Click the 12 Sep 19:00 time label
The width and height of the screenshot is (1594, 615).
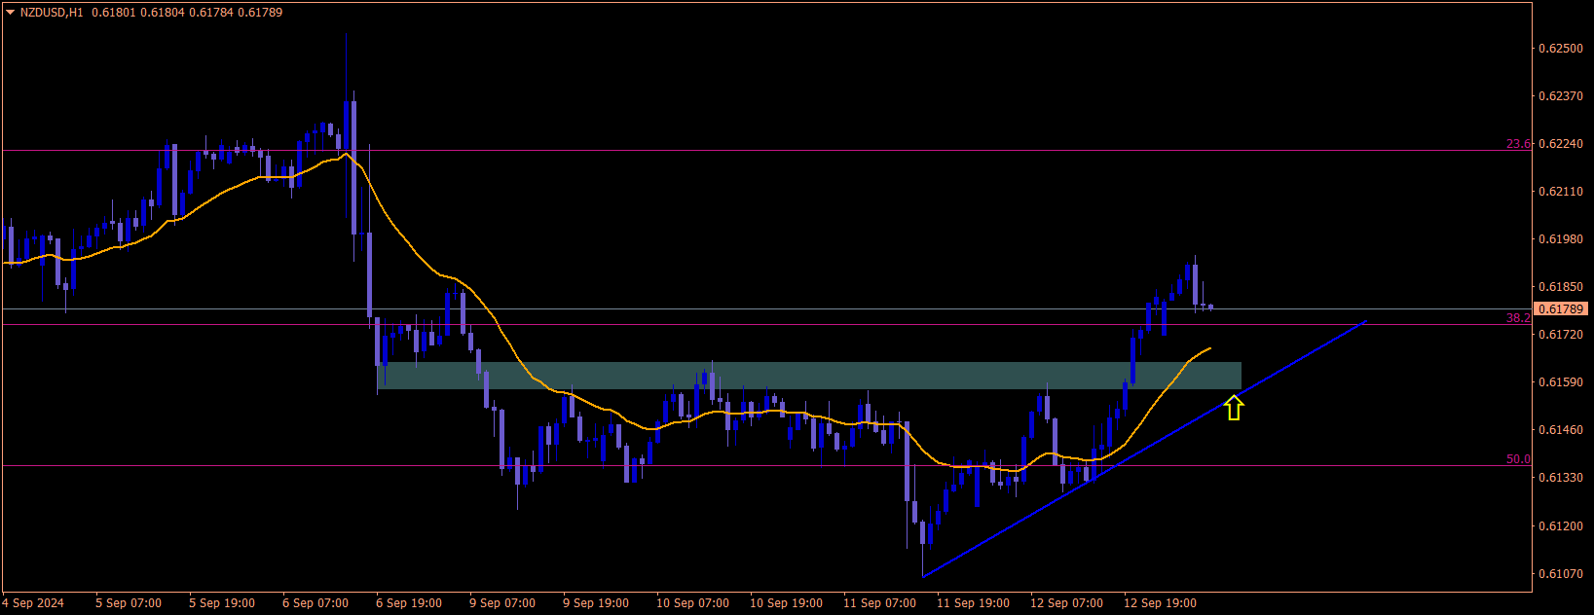[1160, 603]
